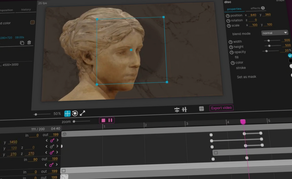Edit the y value 1450 field
The width and height of the screenshot is (292, 179).
click(13, 142)
